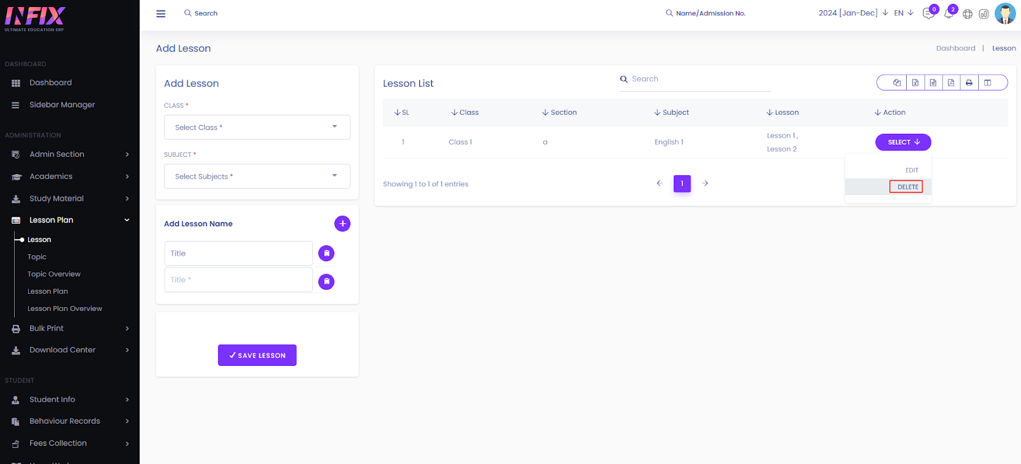Expand the Fees Collection menu
Viewport: 1021px width, 464px height.
pos(70,443)
